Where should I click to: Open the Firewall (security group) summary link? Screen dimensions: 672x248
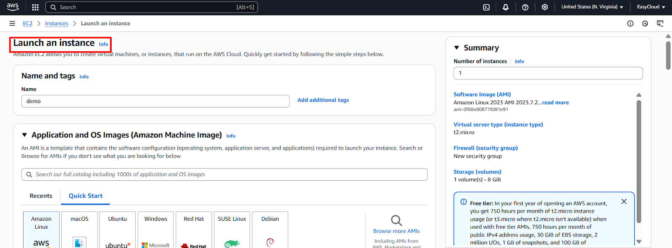pos(486,148)
